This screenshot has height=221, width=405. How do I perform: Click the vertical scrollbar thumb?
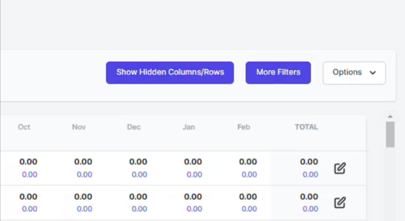click(x=390, y=134)
